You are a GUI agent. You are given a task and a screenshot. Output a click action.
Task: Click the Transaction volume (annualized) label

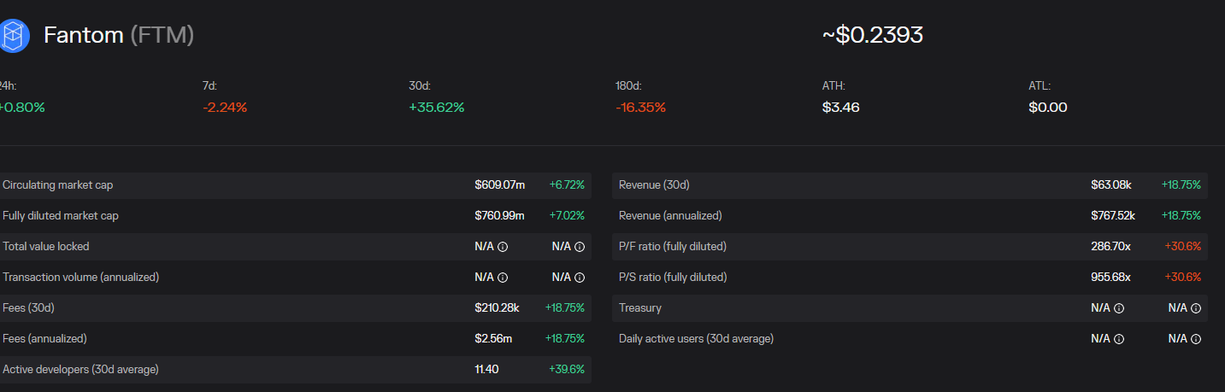81,278
